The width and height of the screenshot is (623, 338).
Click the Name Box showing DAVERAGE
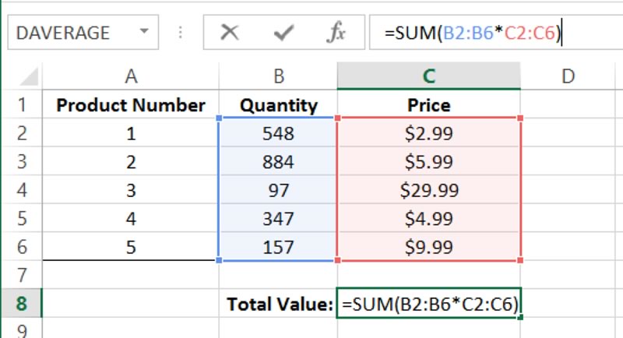point(70,33)
